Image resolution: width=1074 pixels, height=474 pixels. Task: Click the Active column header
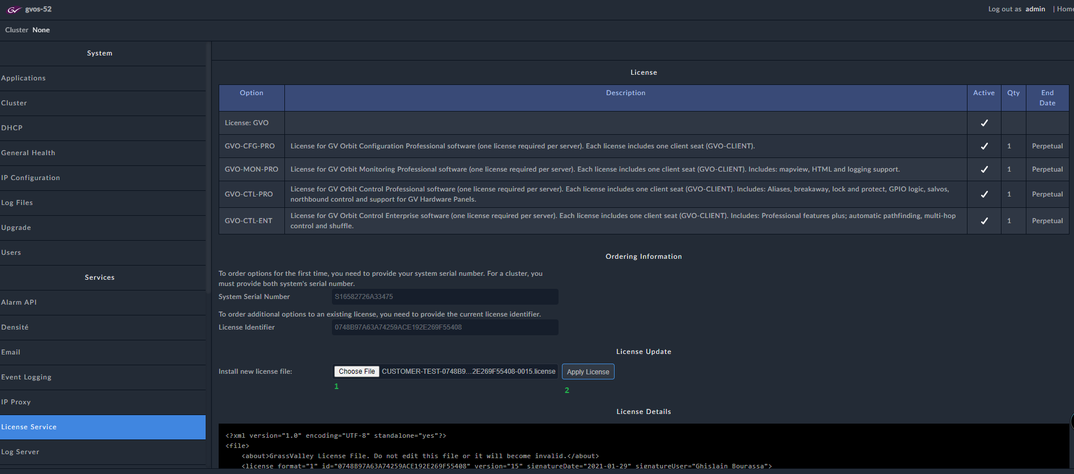[x=984, y=98]
